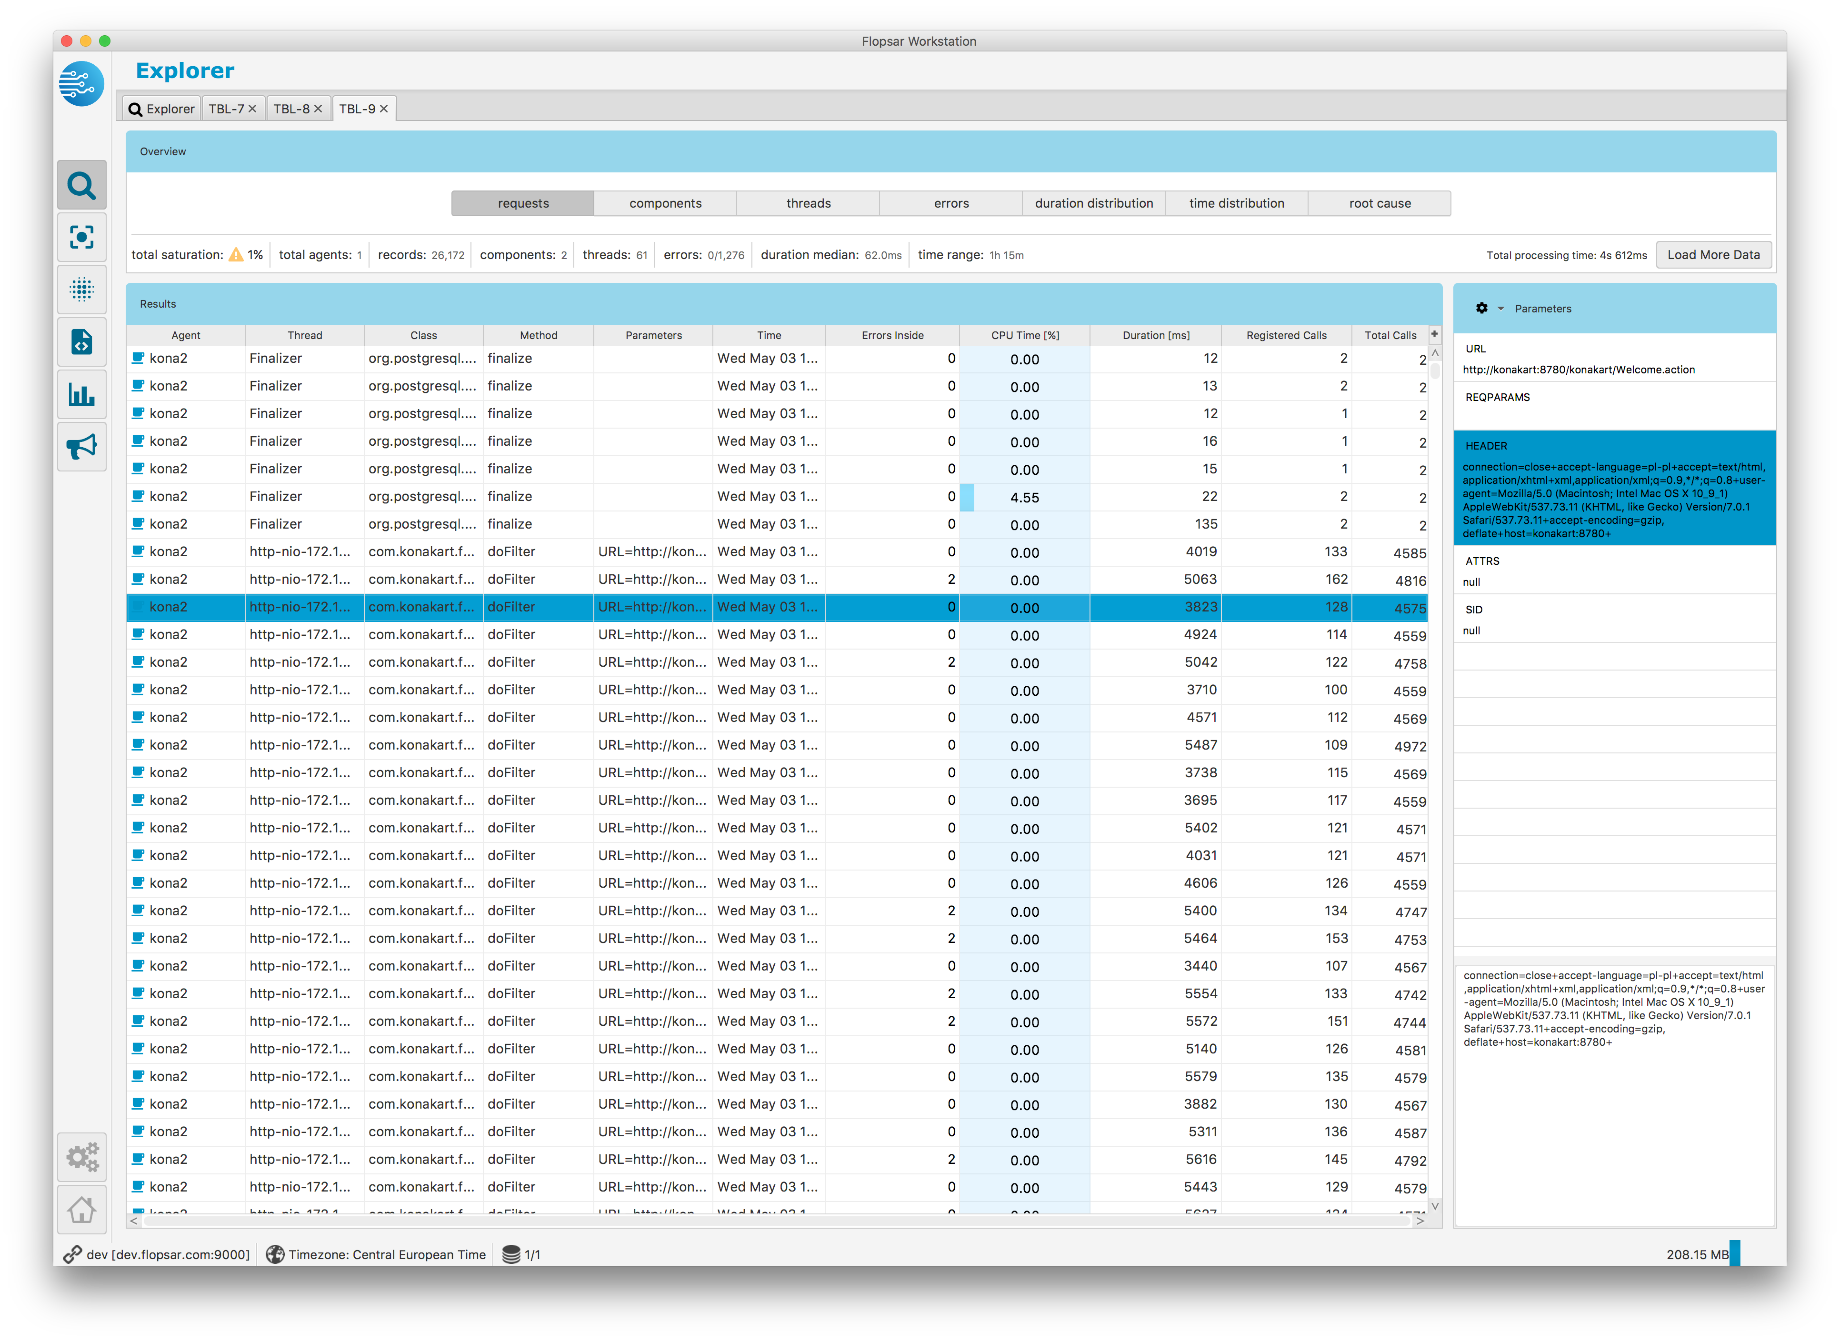The image size is (1840, 1342).
Task: Select Finalizer row with duration 135
Action: pyautogui.click(x=778, y=525)
